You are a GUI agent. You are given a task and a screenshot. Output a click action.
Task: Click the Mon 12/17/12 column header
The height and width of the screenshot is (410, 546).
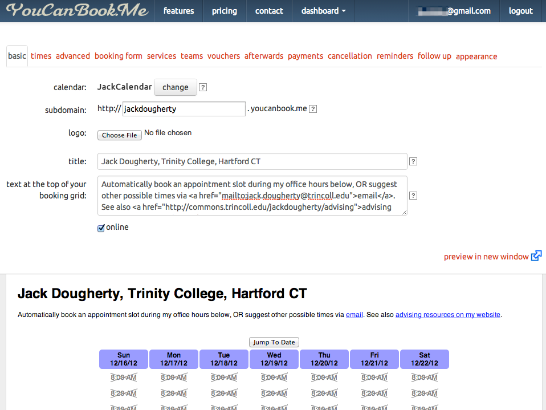[x=174, y=359]
